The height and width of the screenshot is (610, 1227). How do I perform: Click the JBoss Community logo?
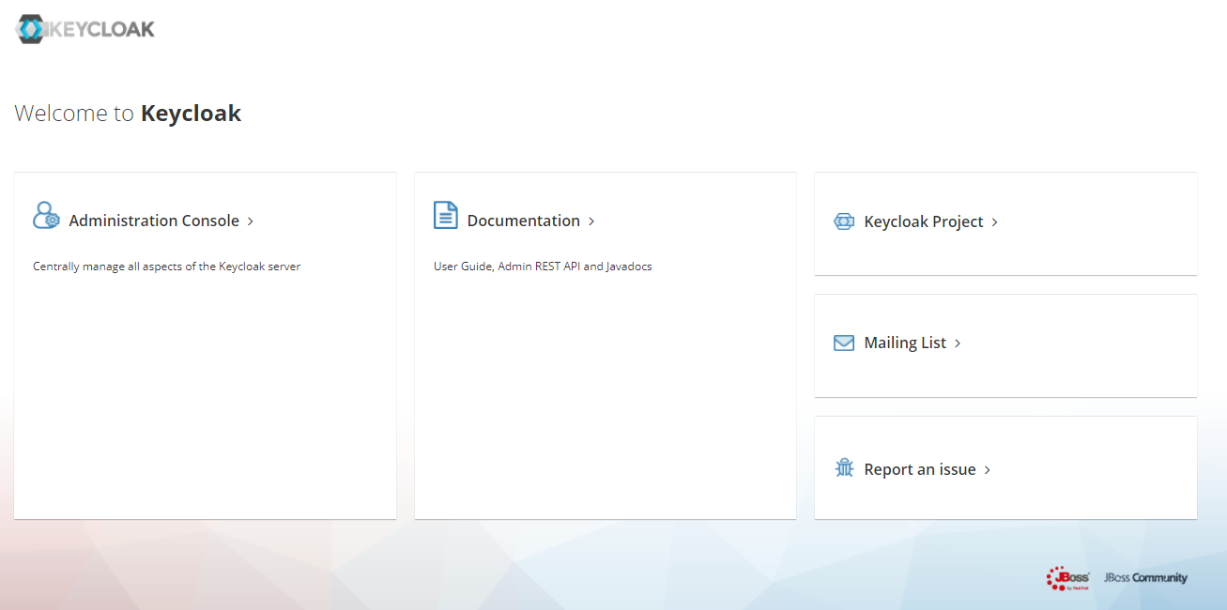1145,578
